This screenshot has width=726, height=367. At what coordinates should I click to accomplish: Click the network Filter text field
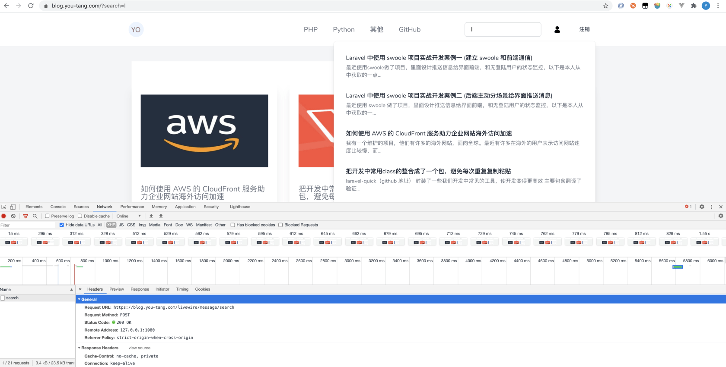click(28, 225)
